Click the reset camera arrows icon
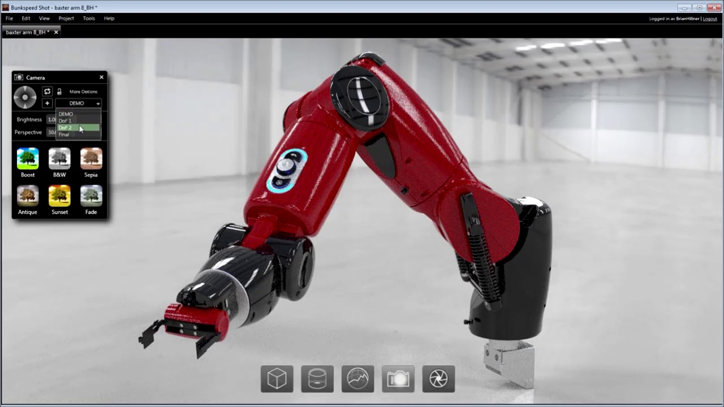Screen dimensions: 724x407 pos(48,91)
